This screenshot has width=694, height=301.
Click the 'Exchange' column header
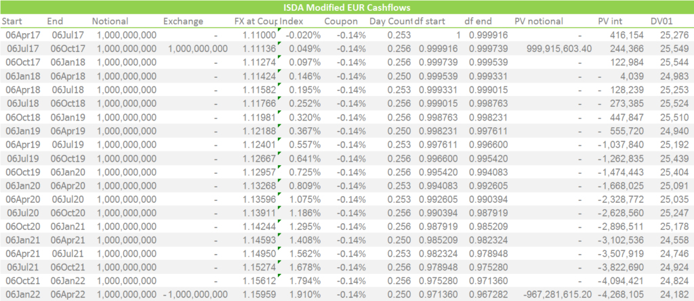click(x=183, y=21)
